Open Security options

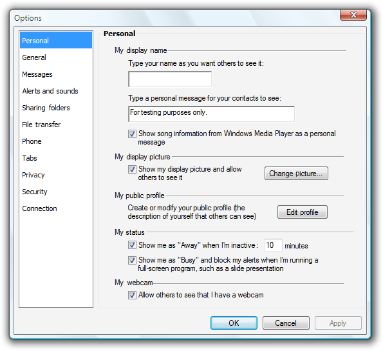[x=56, y=192]
